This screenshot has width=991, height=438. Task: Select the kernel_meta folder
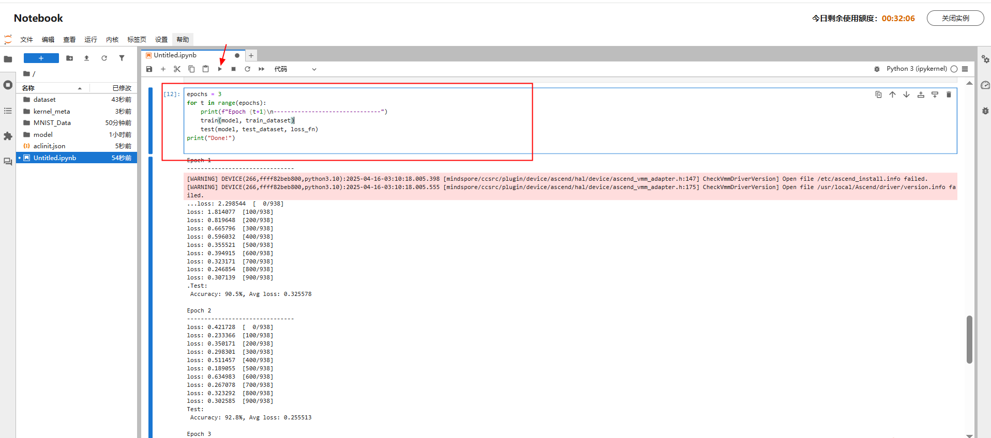tap(77, 112)
